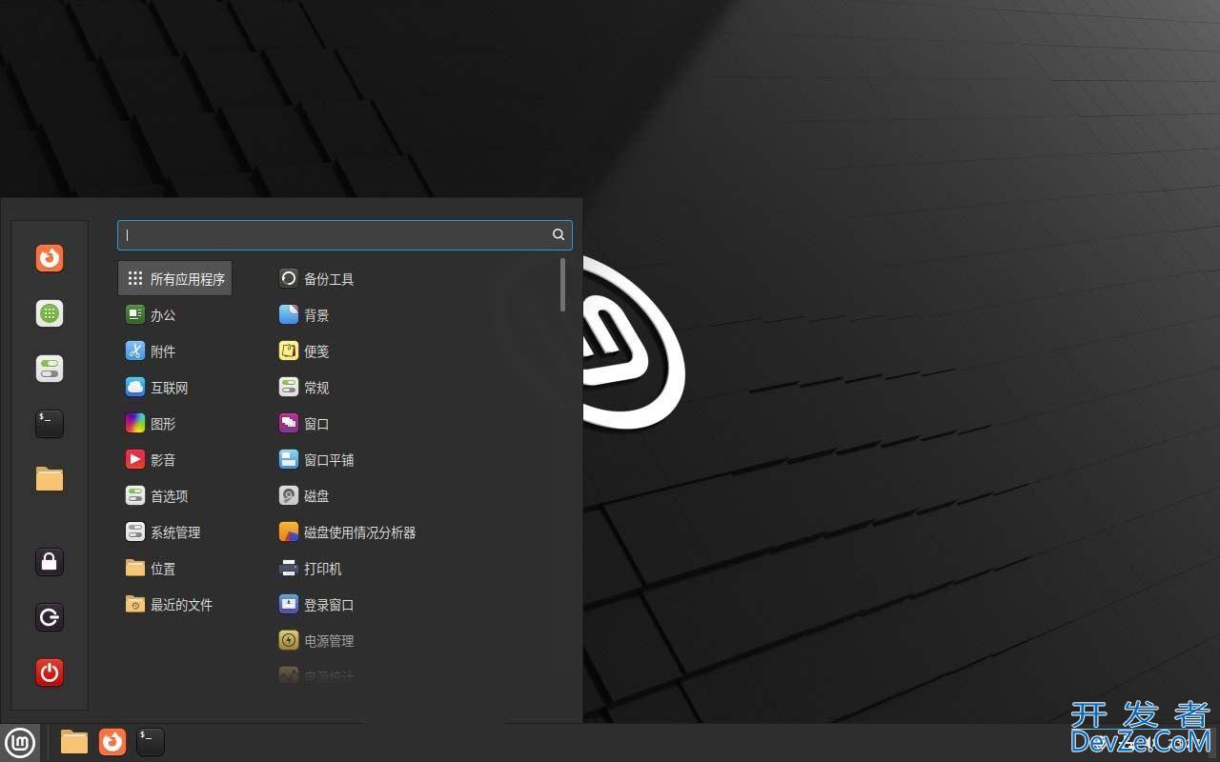1220x762 pixels.
Task: Log out using the circular arrow icon
Action: [x=50, y=617]
